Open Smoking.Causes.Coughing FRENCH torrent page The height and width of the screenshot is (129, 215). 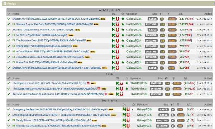pyautogui.click(x=61, y=115)
